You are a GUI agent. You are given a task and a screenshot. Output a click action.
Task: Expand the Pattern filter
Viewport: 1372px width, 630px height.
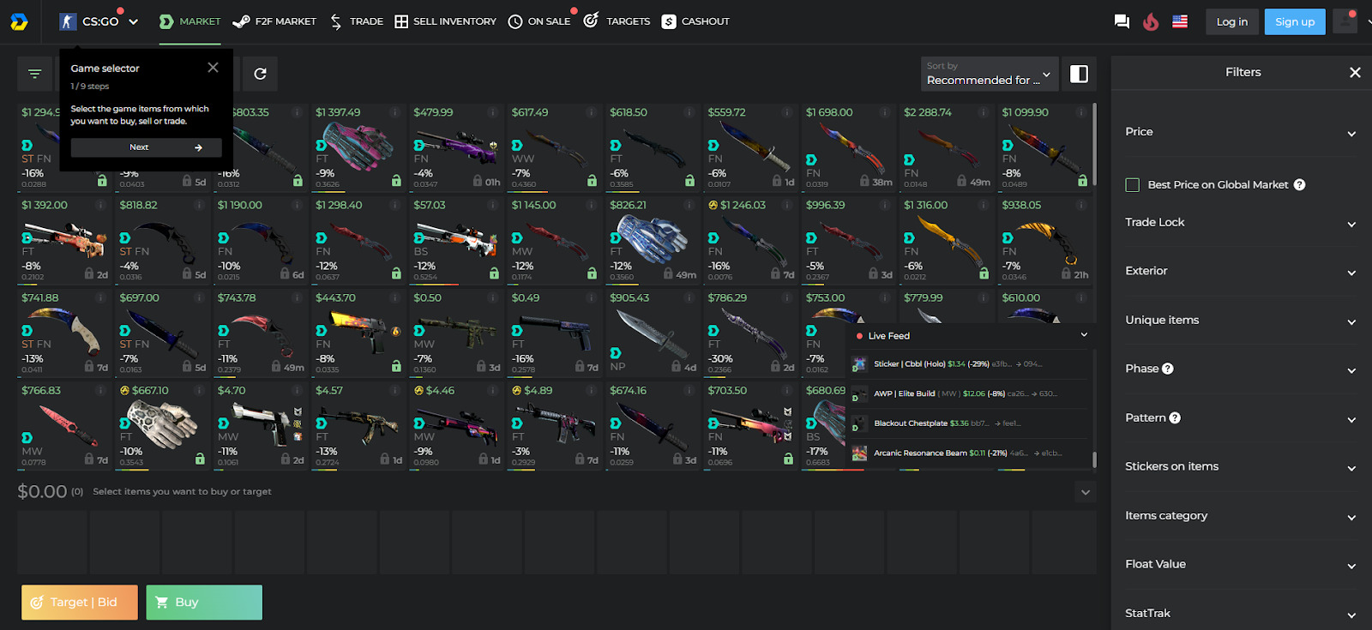tap(1241, 418)
